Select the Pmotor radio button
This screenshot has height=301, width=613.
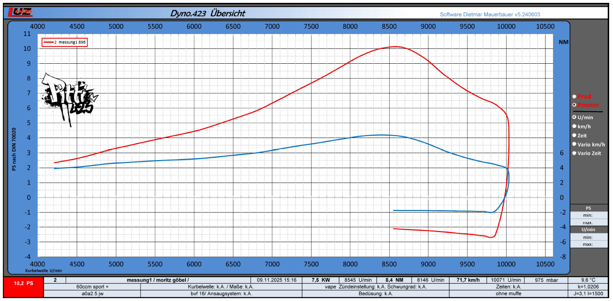(x=575, y=105)
